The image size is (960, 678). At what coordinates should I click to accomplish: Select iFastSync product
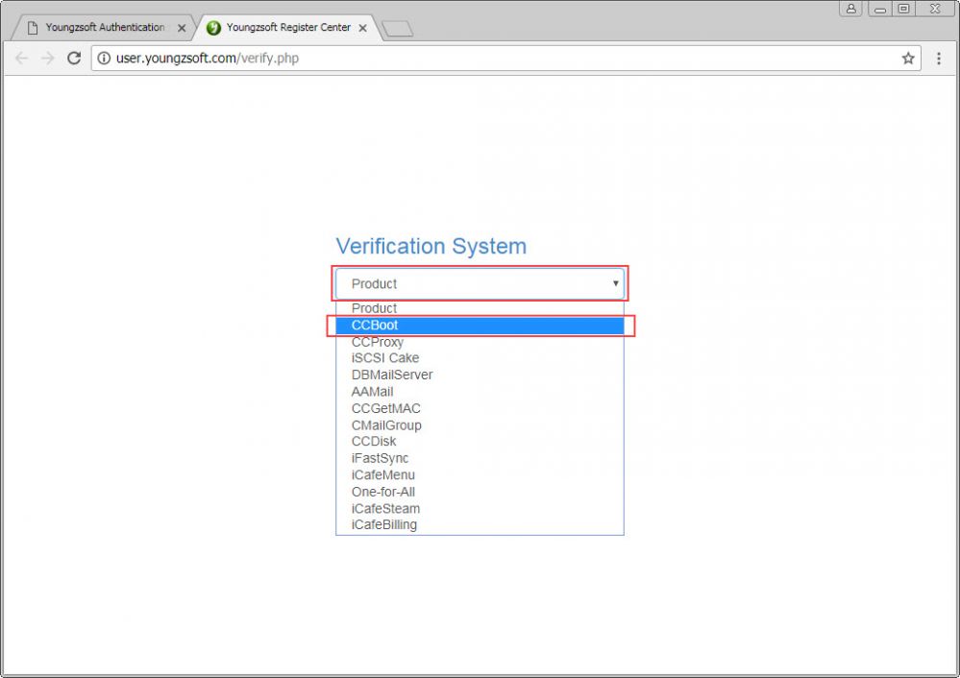[x=480, y=458]
